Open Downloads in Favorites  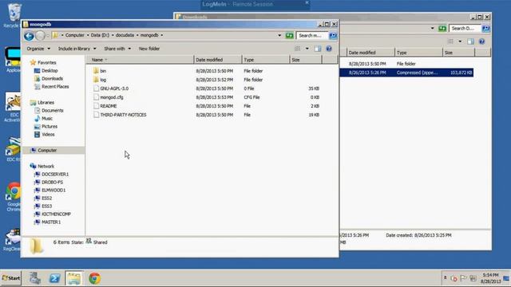(52, 79)
